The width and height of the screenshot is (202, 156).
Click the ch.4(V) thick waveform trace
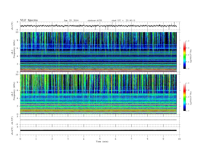(x=98, y=131)
